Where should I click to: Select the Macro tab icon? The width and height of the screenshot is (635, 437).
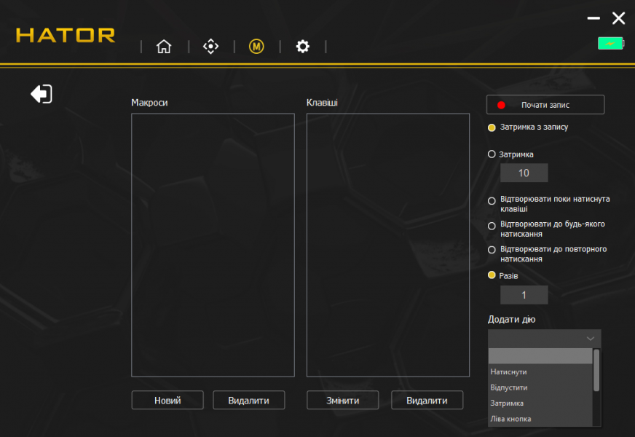(256, 47)
